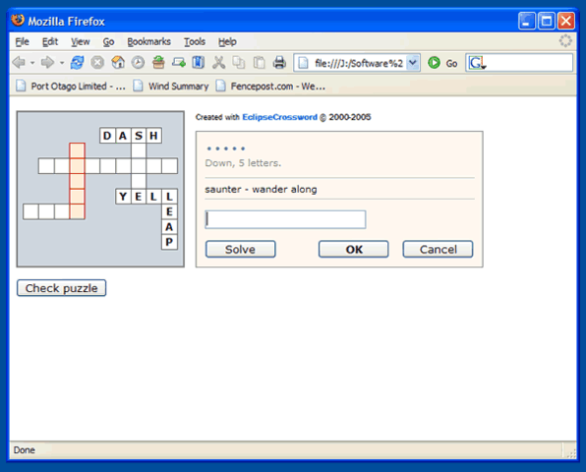Click the crossword answer text field
Screen dimensions: 586x472
pyautogui.click(x=285, y=219)
